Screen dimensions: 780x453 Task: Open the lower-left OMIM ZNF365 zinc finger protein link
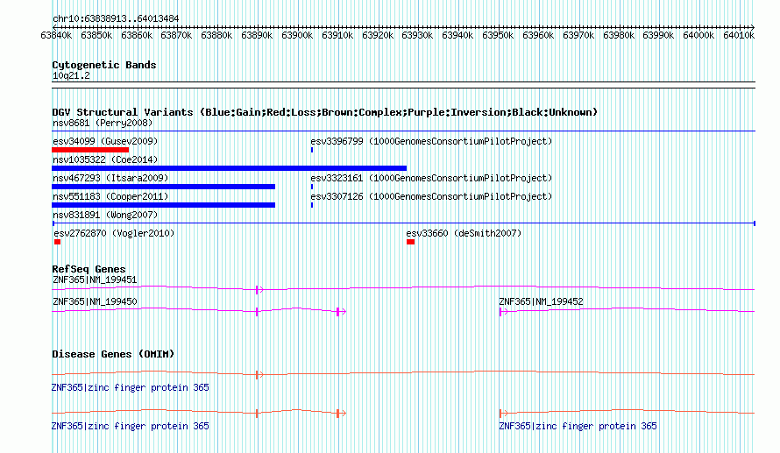point(130,426)
